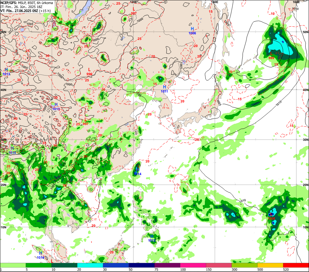
Task: Click the 20N label on the right edge
Action: click(306, 185)
